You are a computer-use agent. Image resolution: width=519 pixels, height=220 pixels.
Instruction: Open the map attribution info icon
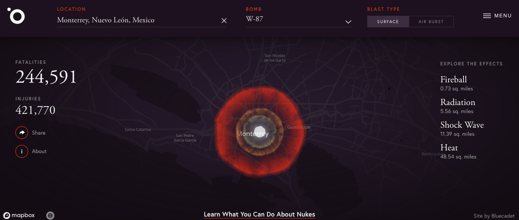(x=50, y=215)
